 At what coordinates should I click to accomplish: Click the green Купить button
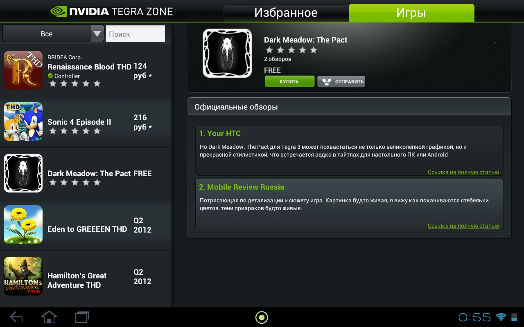click(x=289, y=81)
